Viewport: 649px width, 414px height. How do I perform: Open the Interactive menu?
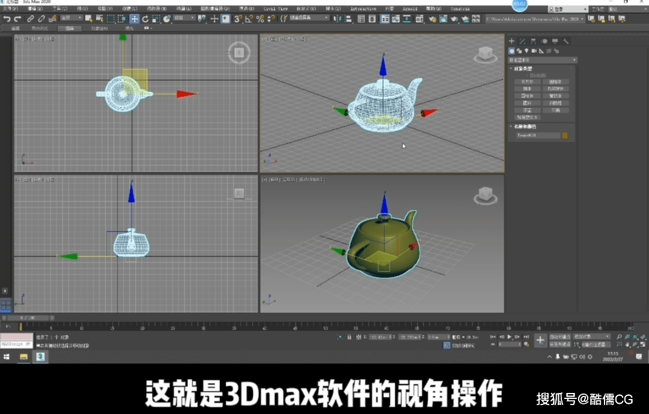(363, 8)
